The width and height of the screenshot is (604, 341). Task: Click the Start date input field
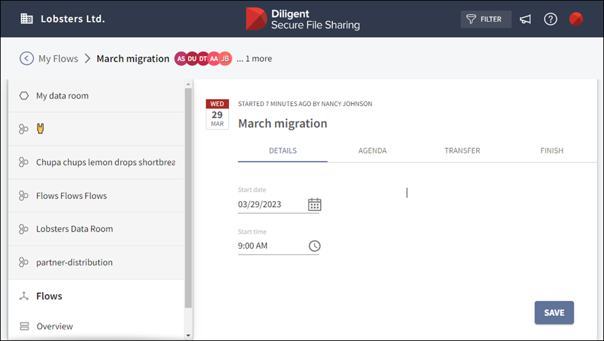point(270,204)
